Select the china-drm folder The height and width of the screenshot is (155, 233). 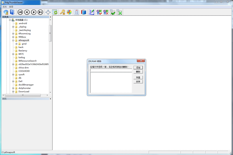[24, 68]
